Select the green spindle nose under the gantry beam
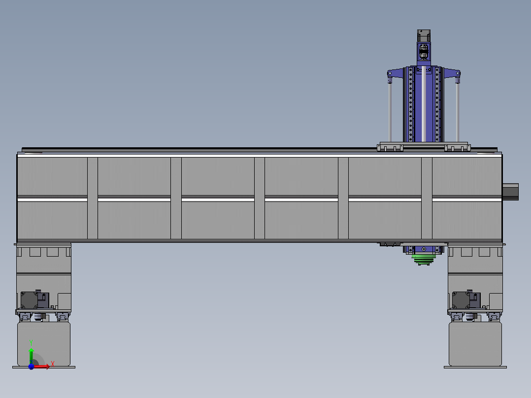This screenshot has width=531, height=398. click(423, 260)
